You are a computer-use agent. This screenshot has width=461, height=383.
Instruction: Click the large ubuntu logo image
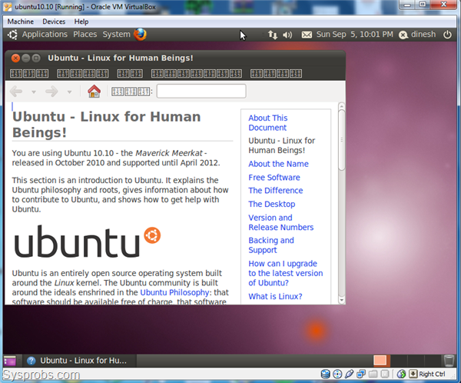click(88, 241)
